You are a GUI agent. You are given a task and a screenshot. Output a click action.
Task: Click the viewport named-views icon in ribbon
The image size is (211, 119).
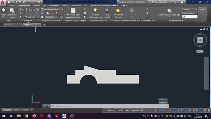click(84, 9)
